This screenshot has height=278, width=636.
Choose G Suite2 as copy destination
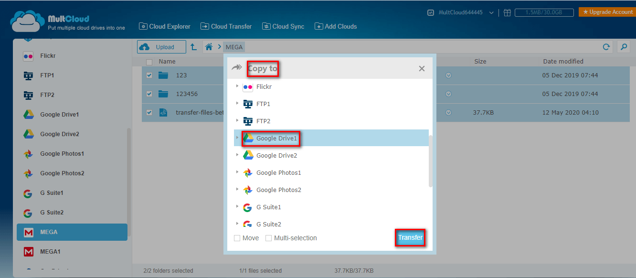click(331, 223)
